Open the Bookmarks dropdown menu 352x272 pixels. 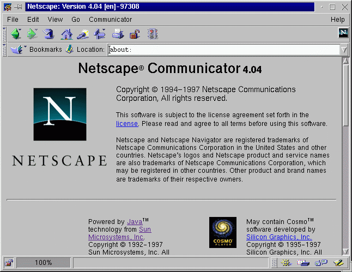pyautogui.click(x=38, y=50)
